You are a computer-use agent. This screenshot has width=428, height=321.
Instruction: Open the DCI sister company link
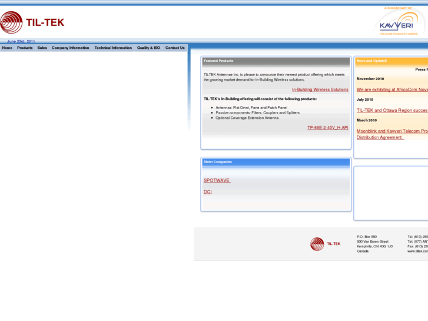coord(208,192)
